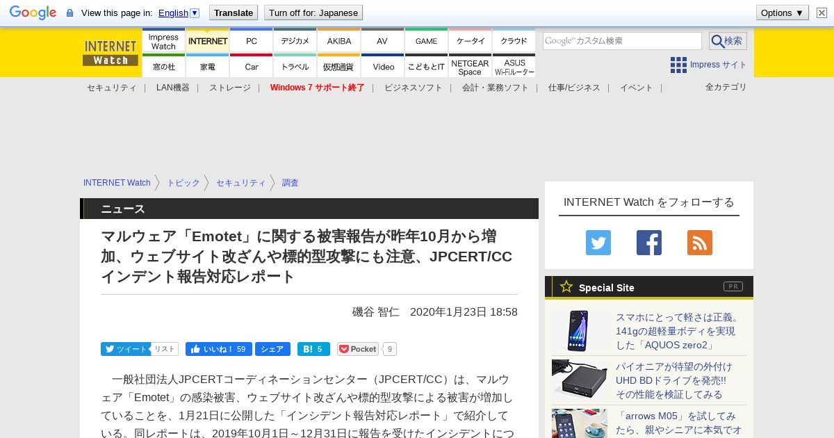Open the translation language dropdown arrow
This screenshot has width=834, height=438.
click(x=195, y=13)
